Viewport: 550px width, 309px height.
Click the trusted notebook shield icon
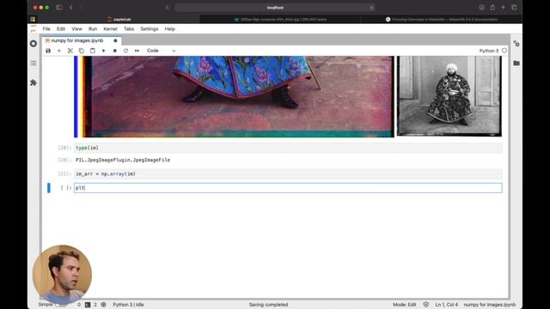coord(426,305)
